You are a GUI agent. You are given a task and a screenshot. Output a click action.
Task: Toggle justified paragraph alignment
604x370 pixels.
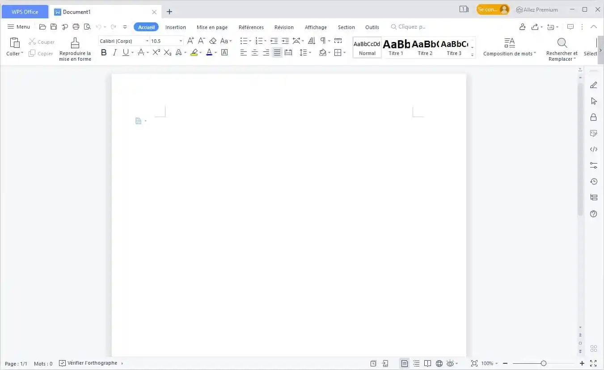tap(277, 53)
